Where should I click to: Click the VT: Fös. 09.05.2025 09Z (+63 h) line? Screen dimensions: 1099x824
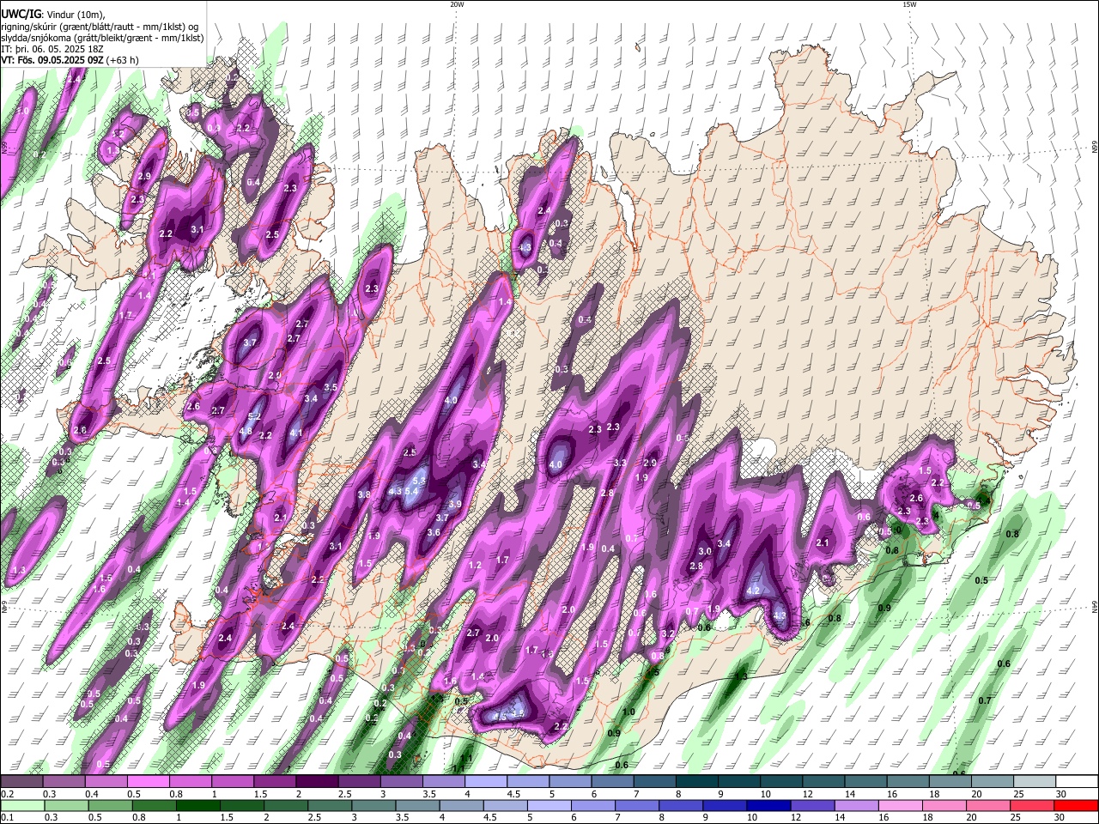click(x=70, y=60)
